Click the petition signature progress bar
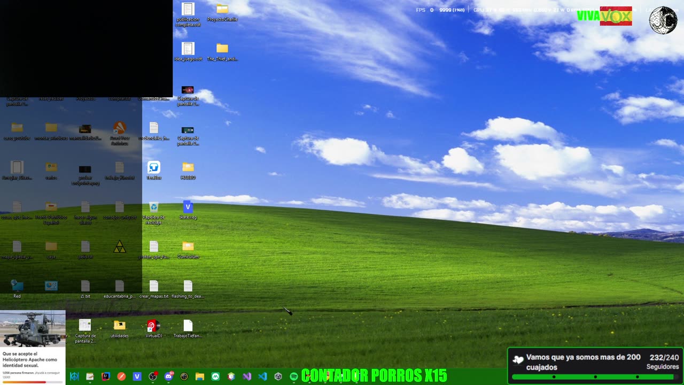Screen dimensions: 684x385 tap(33, 382)
